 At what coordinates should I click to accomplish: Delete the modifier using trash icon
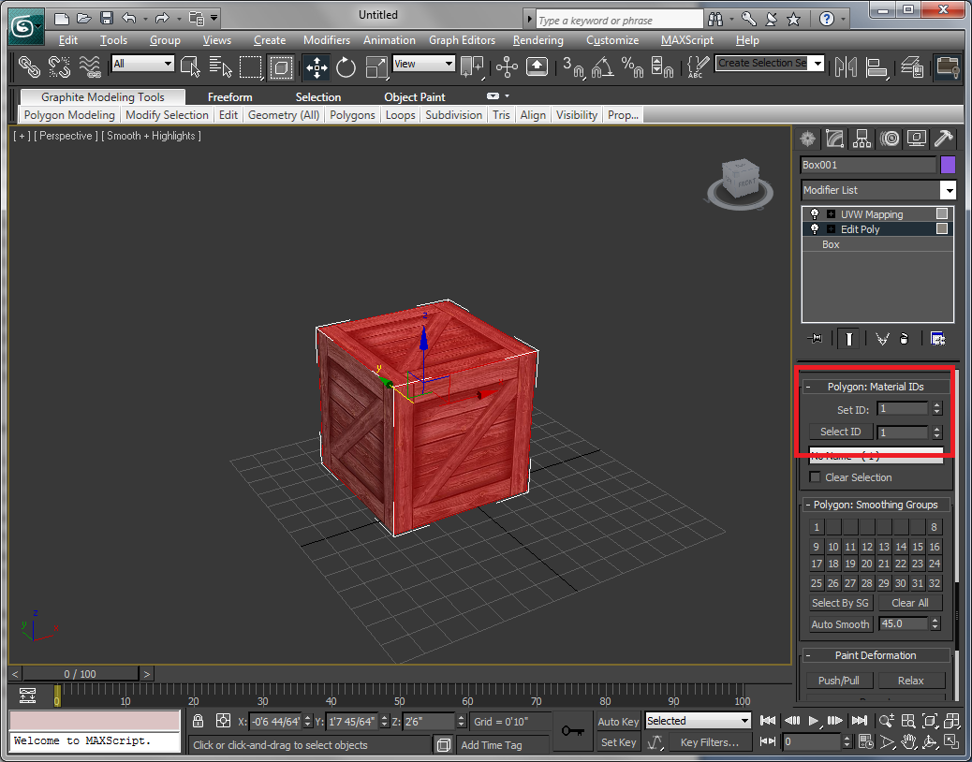click(x=905, y=338)
